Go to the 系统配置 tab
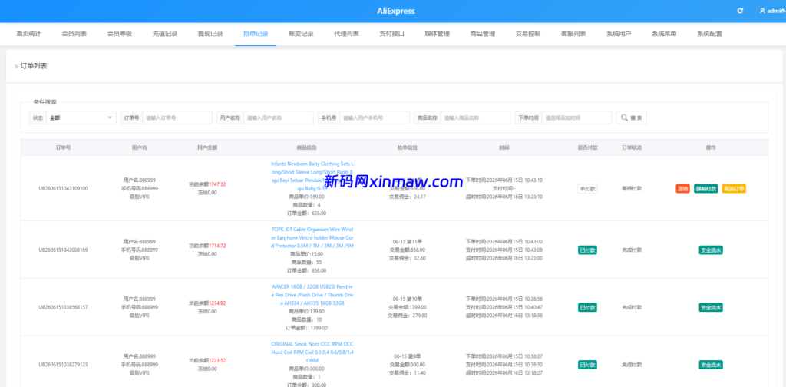 [x=709, y=34]
